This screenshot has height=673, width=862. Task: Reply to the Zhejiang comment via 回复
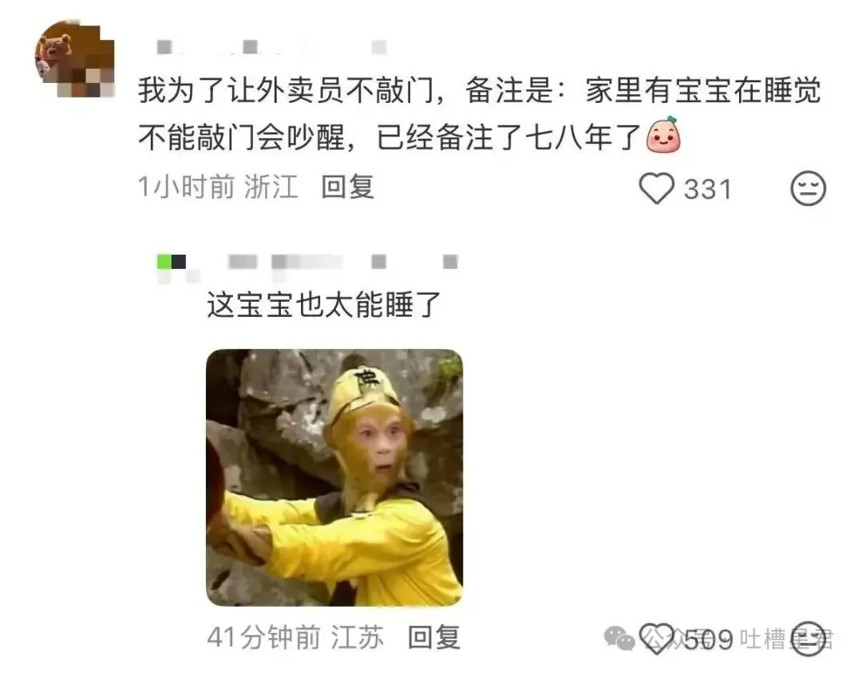click(347, 187)
